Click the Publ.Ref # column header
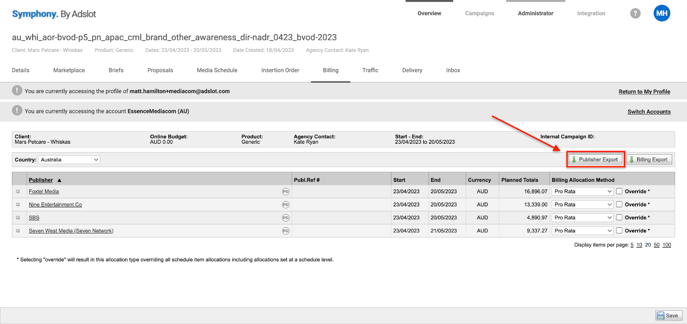 click(307, 180)
